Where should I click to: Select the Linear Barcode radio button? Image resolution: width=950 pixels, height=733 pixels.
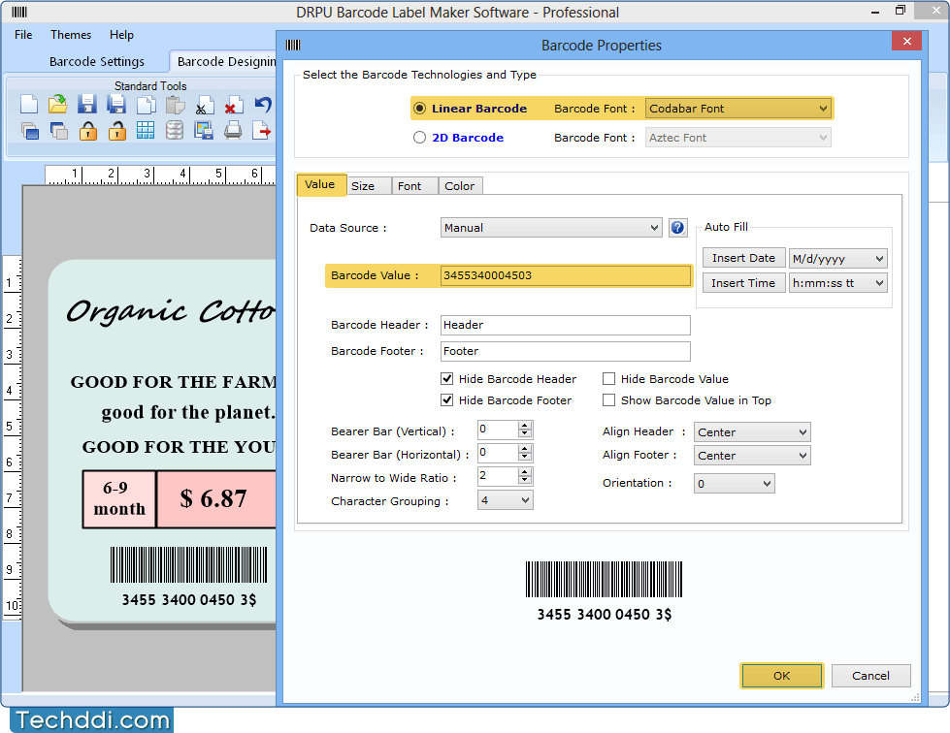pos(419,109)
